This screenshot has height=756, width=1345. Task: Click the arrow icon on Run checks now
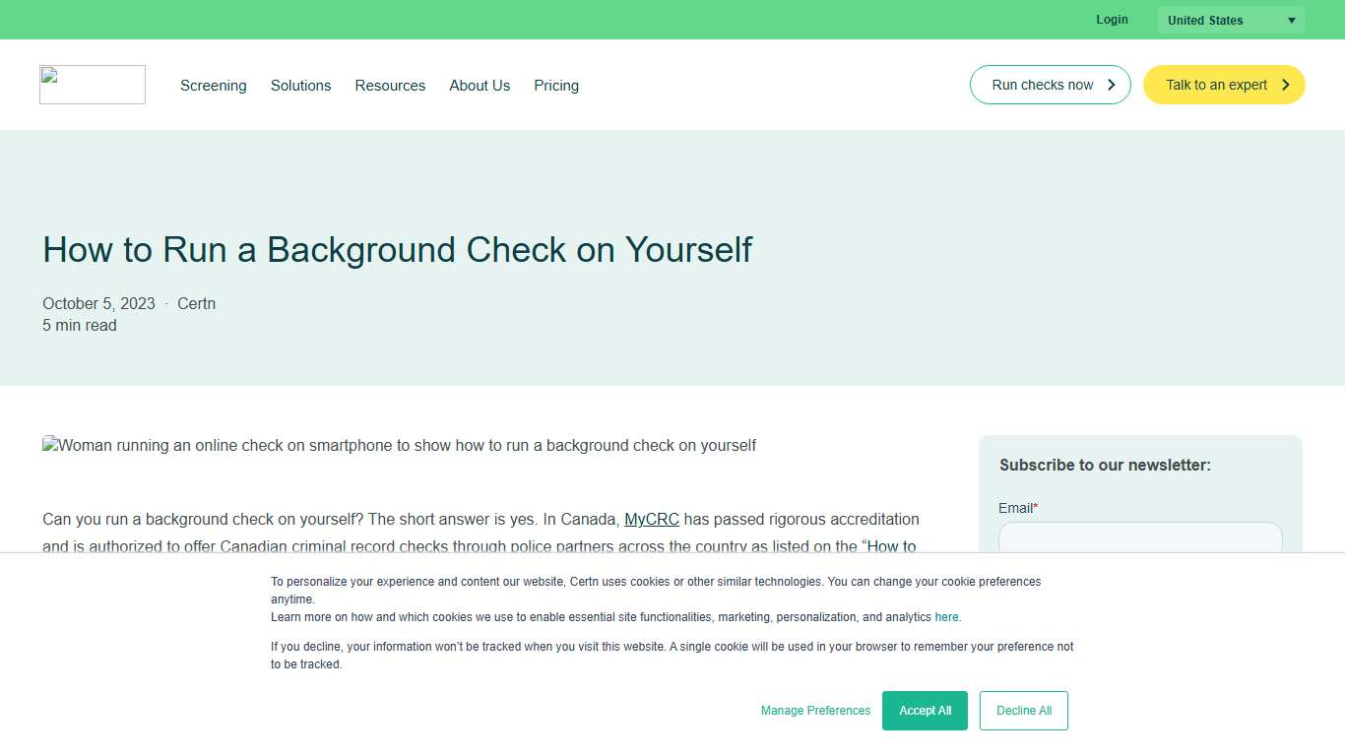pos(1110,85)
